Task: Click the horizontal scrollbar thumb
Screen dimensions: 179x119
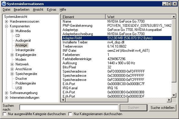Action: point(97,100)
